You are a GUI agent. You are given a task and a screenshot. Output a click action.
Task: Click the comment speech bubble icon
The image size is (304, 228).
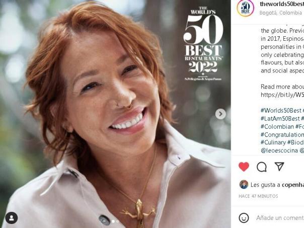tap(262, 167)
